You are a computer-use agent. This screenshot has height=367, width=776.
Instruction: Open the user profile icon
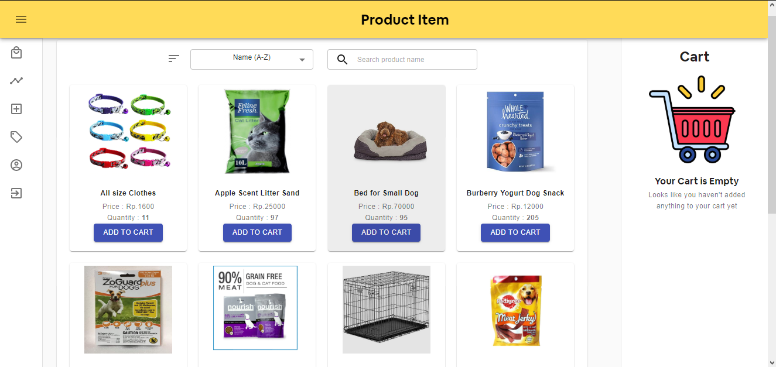[x=16, y=165]
